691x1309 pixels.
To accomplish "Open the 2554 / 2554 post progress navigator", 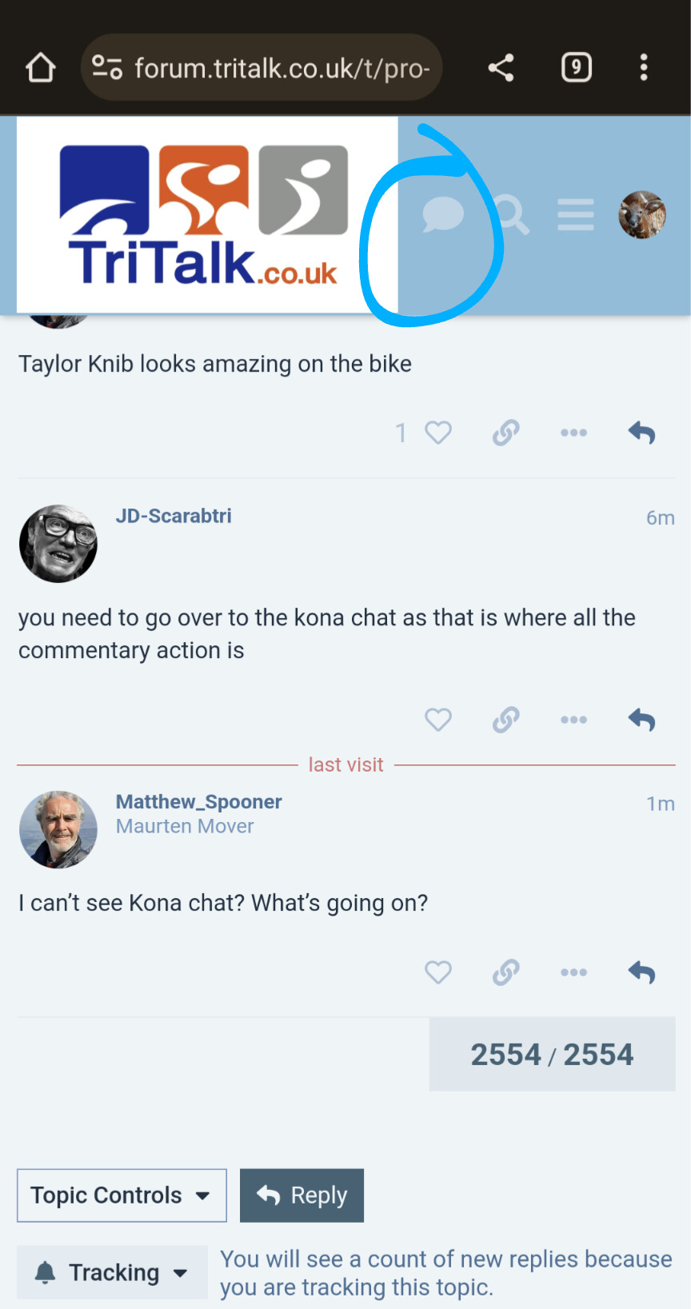I will click(x=552, y=1054).
